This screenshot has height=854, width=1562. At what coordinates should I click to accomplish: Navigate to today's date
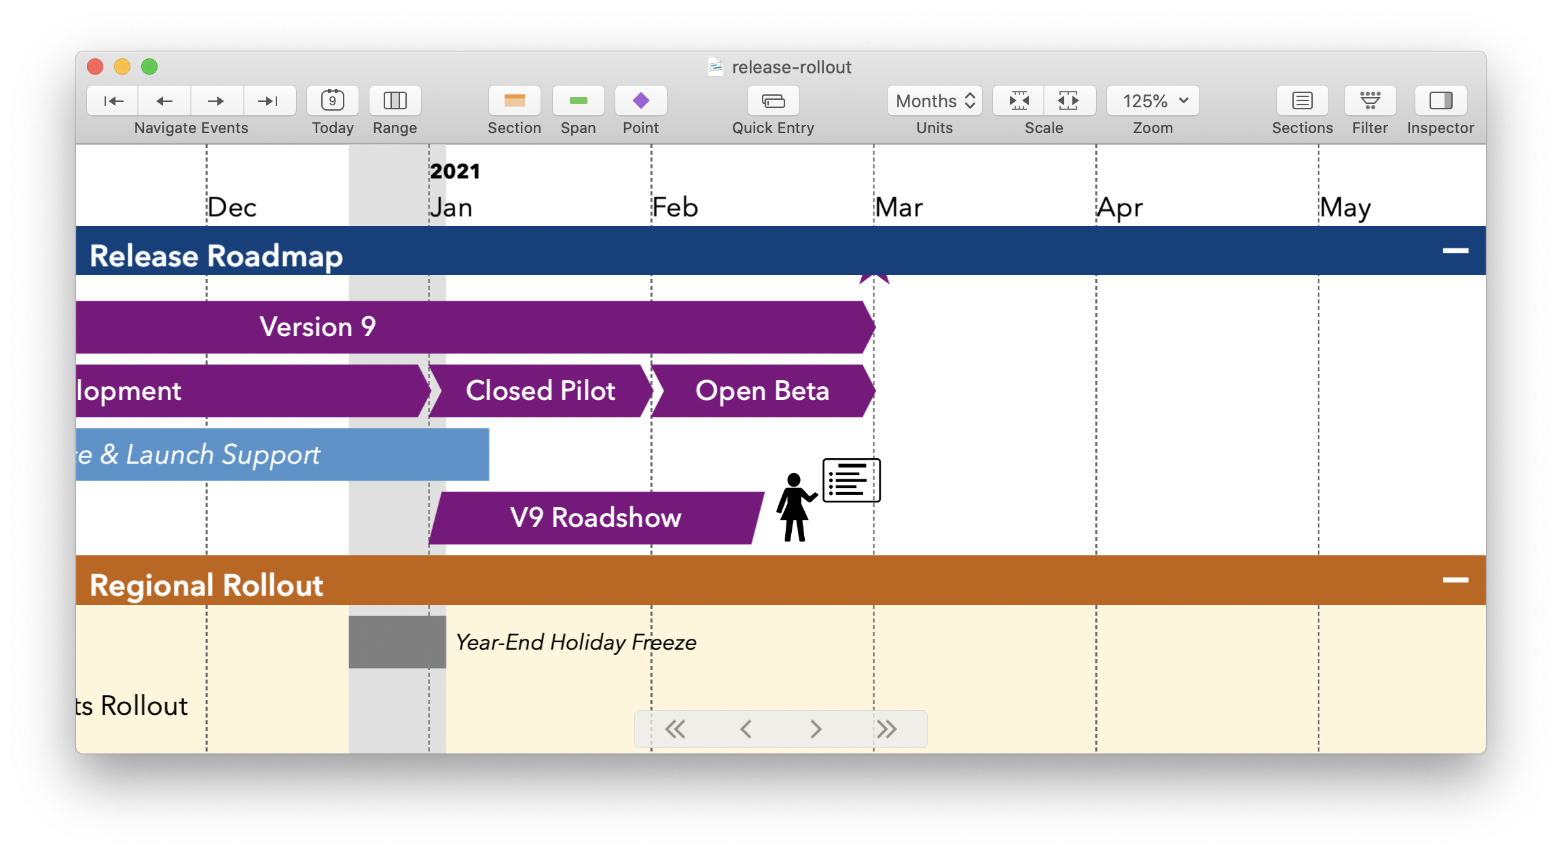click(x=332, y=100)
